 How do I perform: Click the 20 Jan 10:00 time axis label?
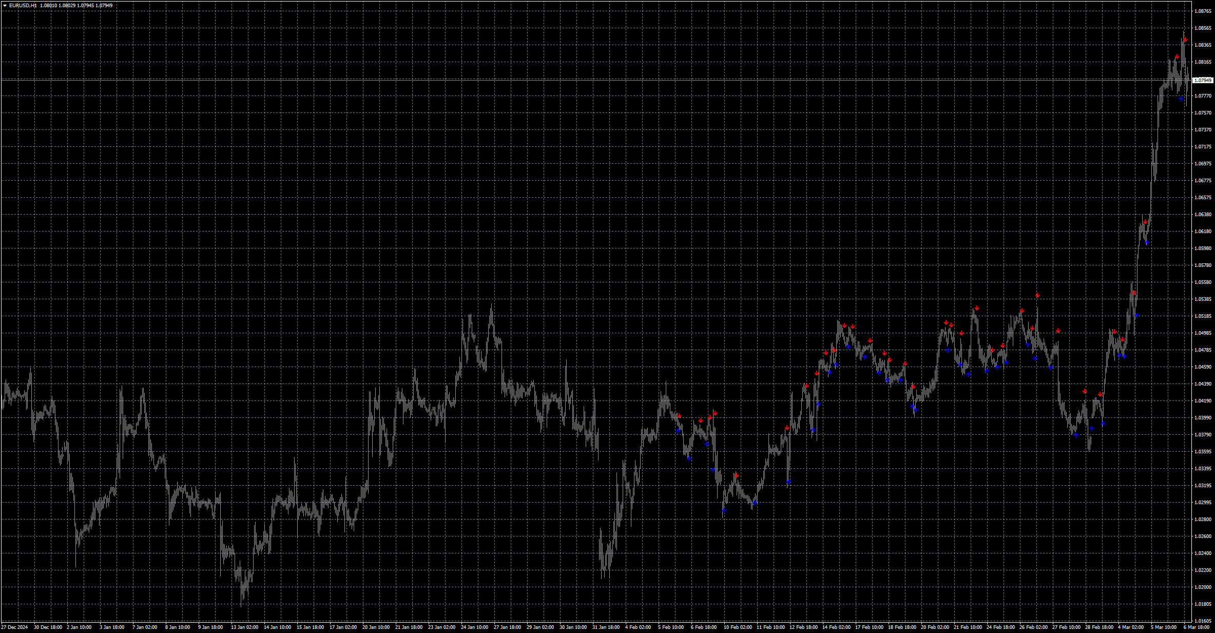coord(376,627)
